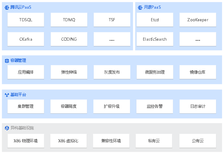Open the CKafka box
224x154 pixels.
pyautogui.click(x=26, y=39)
